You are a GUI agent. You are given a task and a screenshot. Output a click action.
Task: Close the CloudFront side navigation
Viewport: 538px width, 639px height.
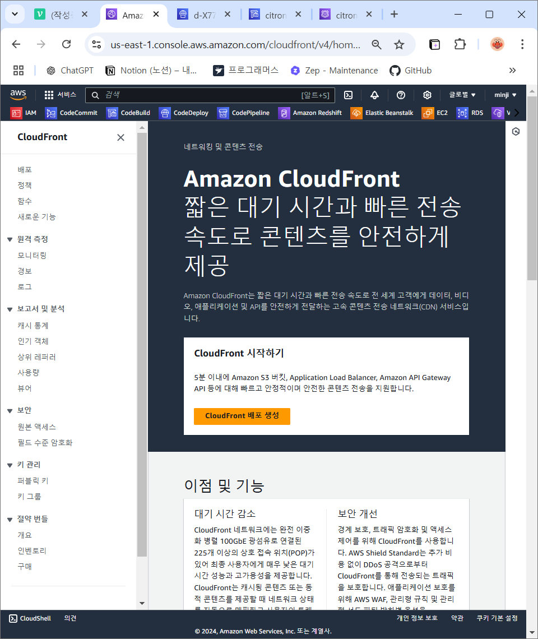click(120, 138)
